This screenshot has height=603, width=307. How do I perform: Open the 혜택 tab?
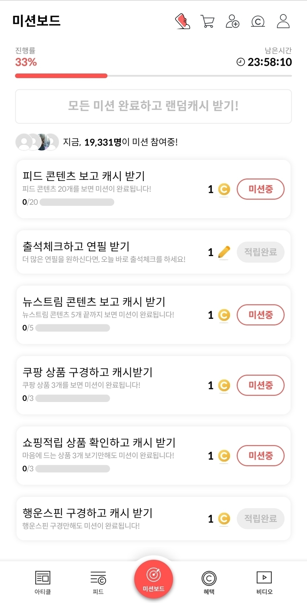click(209, 582)
